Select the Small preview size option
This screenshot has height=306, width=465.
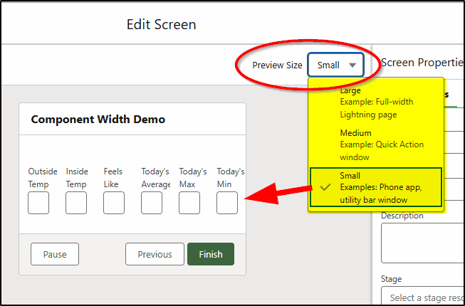coord(376,187)
